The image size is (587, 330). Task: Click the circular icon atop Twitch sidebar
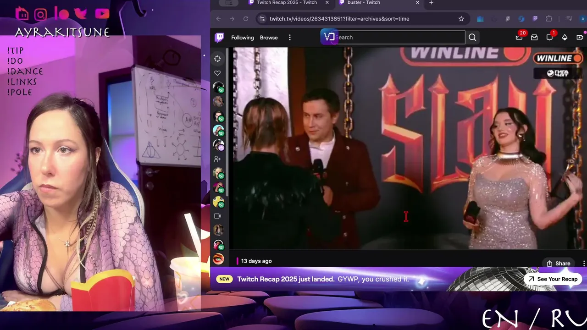tap(217, 59)
